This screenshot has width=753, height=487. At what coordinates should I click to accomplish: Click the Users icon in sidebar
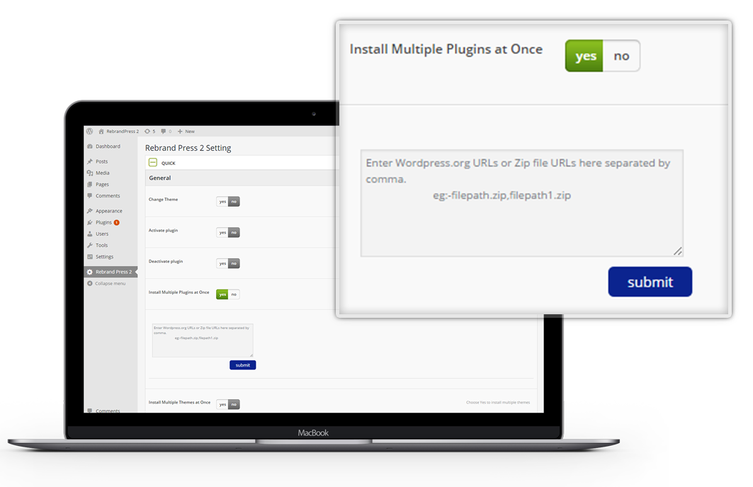click(x=90, y=234)
